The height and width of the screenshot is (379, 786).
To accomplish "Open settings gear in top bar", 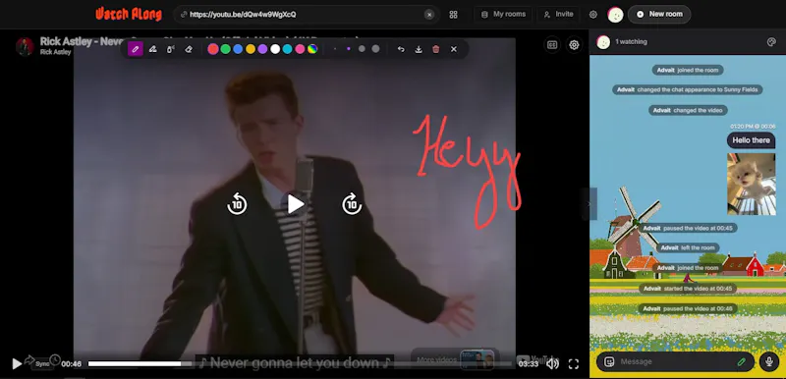I will click(593, 15).
